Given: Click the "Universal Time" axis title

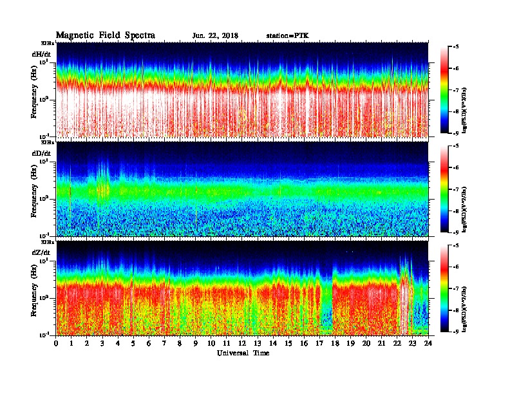Looking at the screenshot, I should 243,353.
